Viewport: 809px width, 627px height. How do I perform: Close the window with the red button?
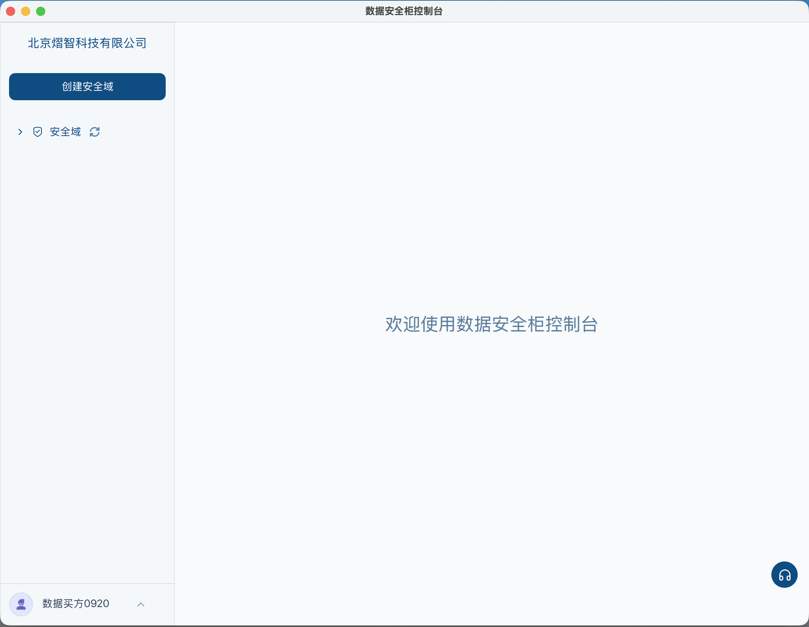pos(11,11)
